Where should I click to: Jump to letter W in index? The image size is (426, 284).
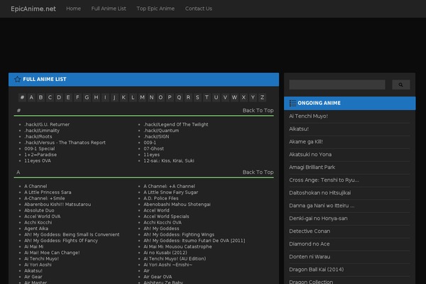pyautogui.click(x=234, y=97)
